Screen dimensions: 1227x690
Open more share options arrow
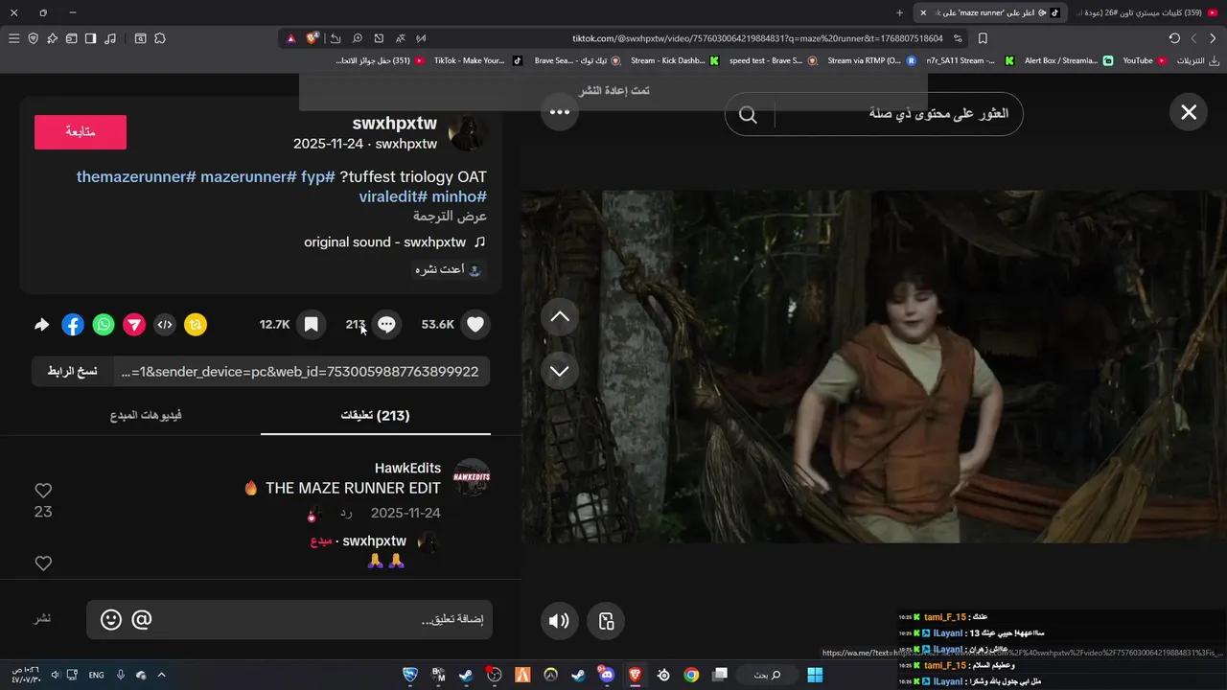42,325
